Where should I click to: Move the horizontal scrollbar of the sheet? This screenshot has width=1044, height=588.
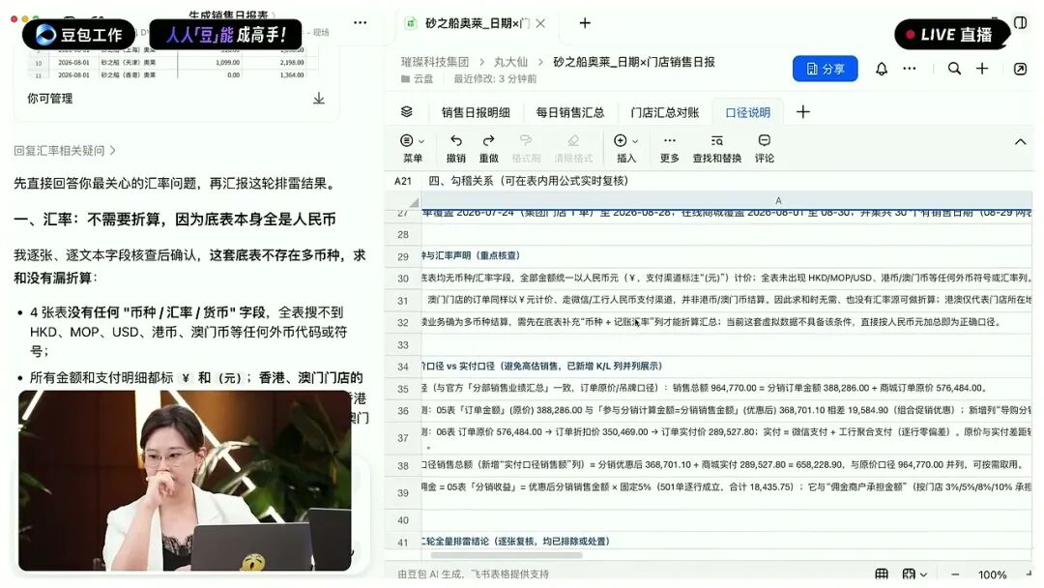click(506, 555)
